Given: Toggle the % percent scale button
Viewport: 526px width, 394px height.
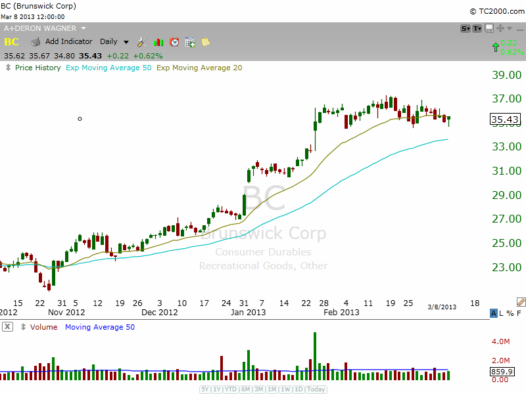Looking at the screenshot, I should pos(510,313).
